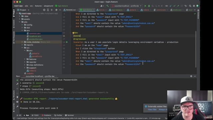Toggle tool window bars icon in status corner
This screenshot has width=213, height=120.
[x=14, y=118]
